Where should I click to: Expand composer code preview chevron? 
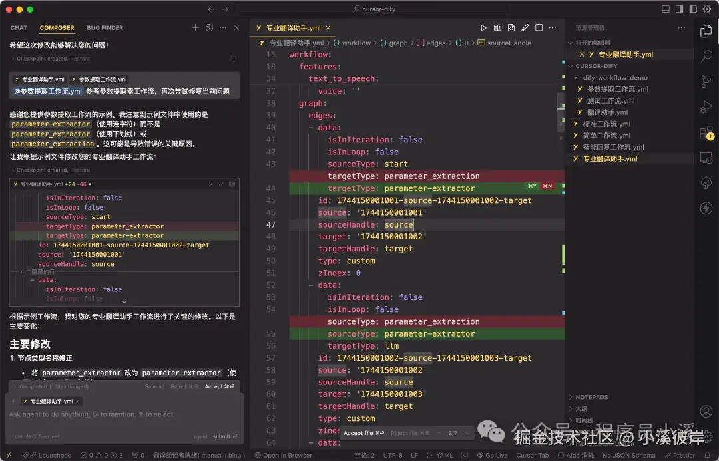[124, 301]
